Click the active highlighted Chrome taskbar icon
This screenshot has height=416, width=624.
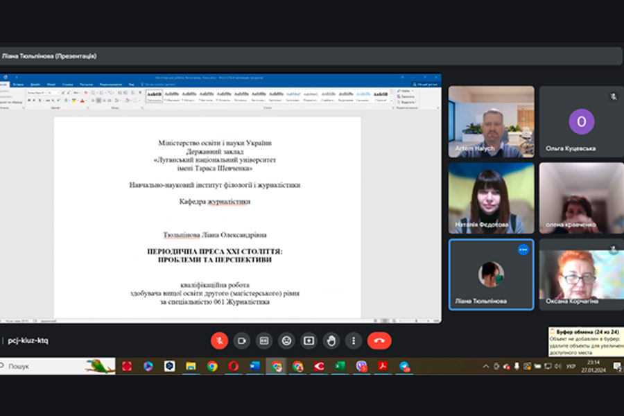point(276,366)
